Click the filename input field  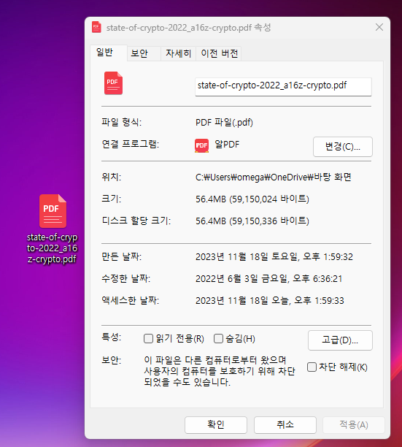coord(283,87)
